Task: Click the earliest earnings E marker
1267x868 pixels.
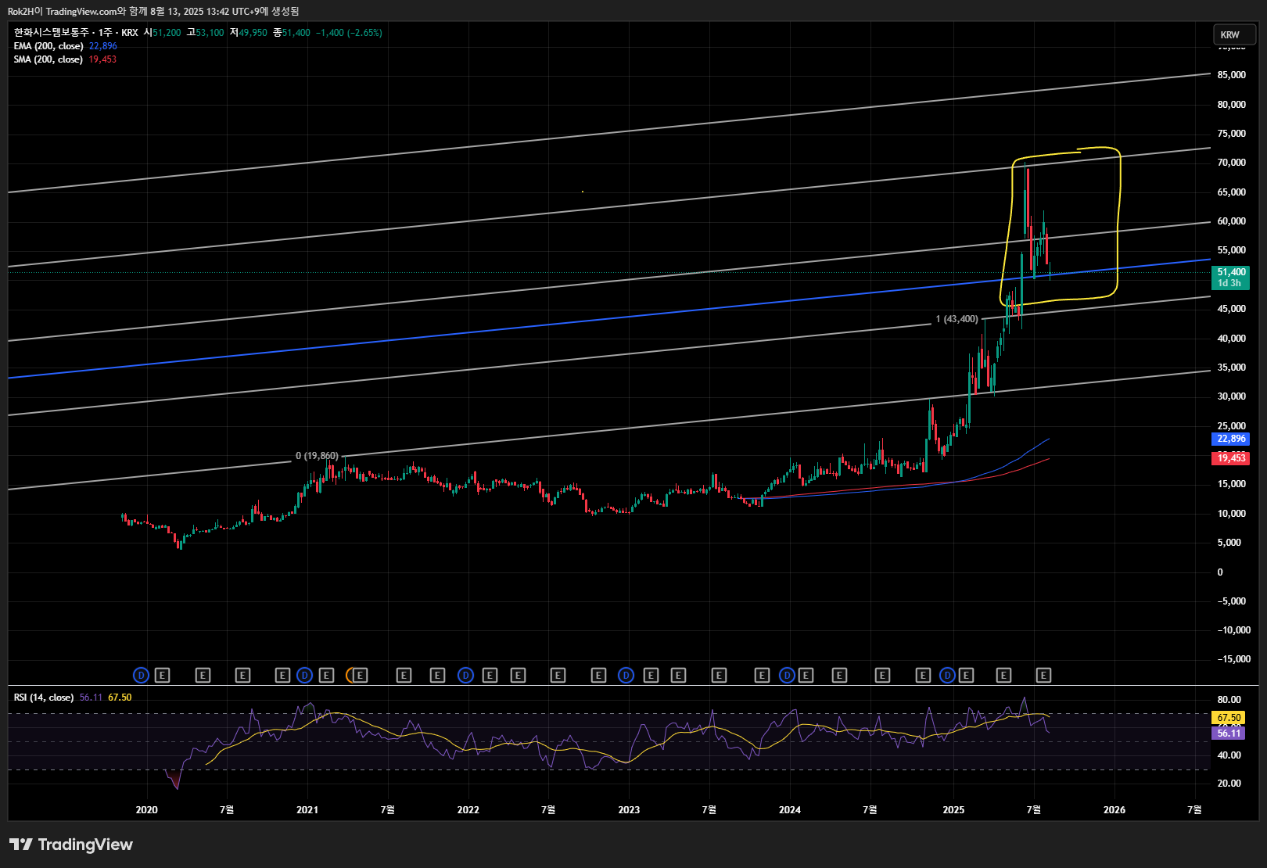Action: (162, 675)
